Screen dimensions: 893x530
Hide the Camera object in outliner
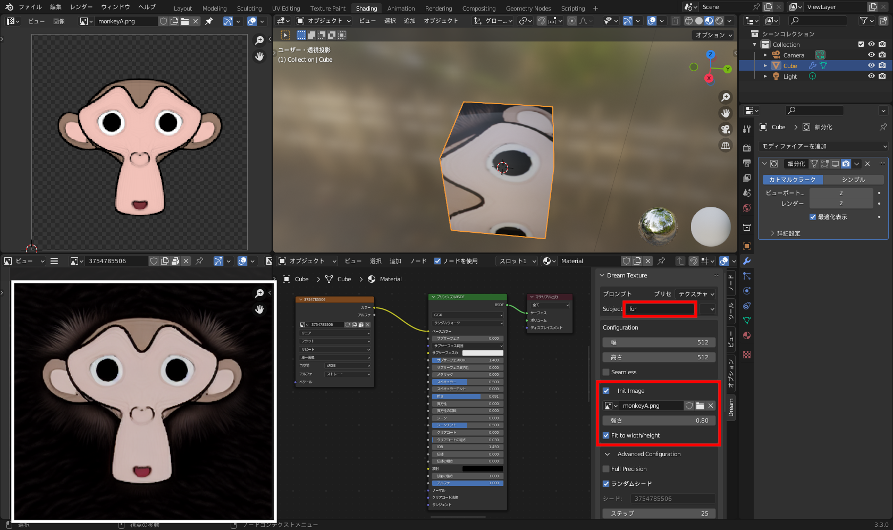coord(871,55)
